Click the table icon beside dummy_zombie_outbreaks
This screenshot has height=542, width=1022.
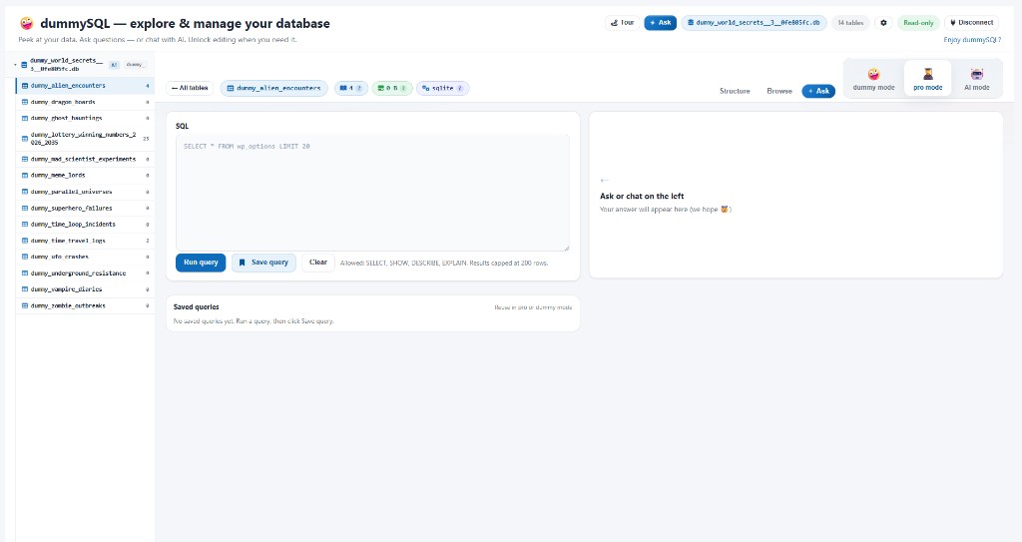[x=25, y=305]
